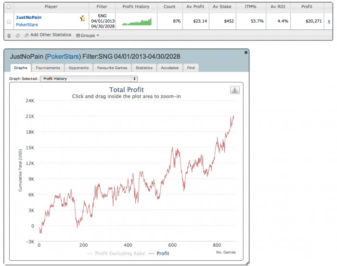Download the Total Profit chart
Image resolution: width=337 pixels, height=266 pixels.
pyautogui.click(x=235, y=90)
